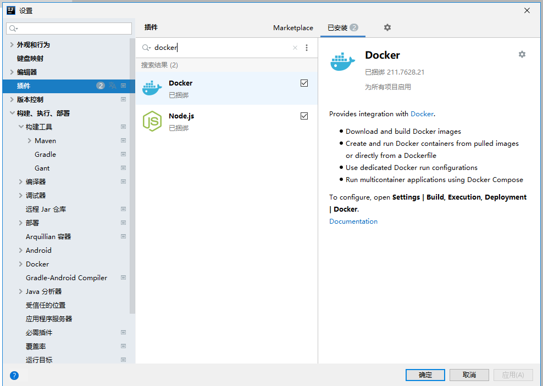543x386 pixels.
Task: Click 确定 button
Action: pyautogui.click(x=425, y=375)
